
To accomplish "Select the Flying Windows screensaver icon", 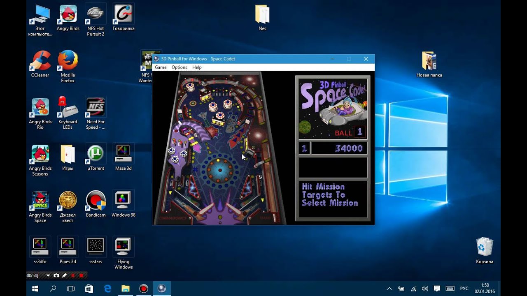I will tap(124, 253).
